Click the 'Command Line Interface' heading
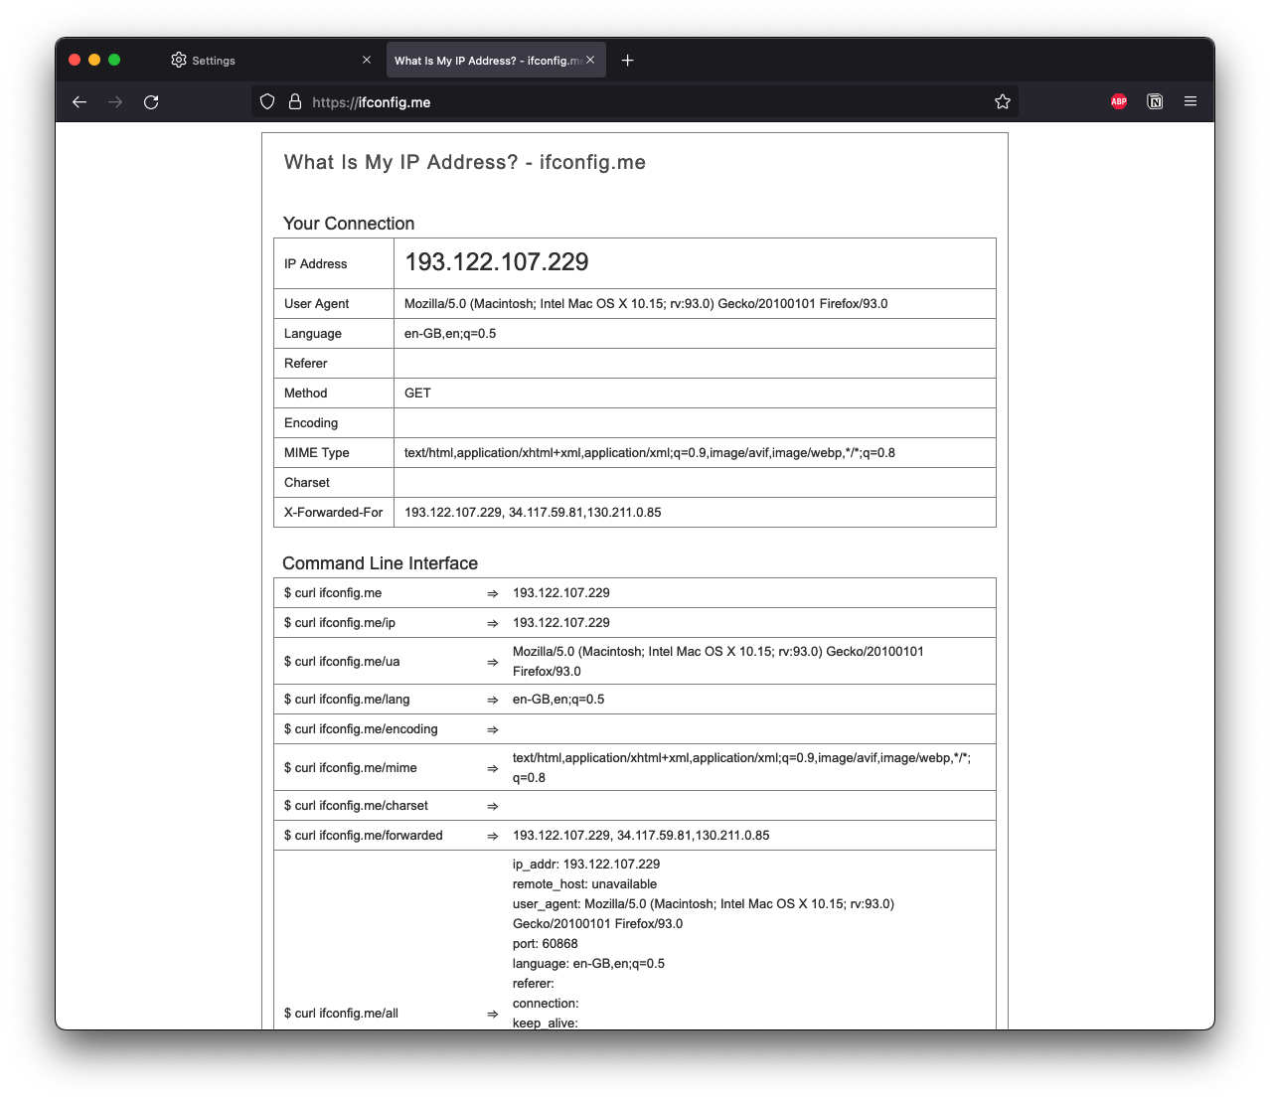 point(381,563)
